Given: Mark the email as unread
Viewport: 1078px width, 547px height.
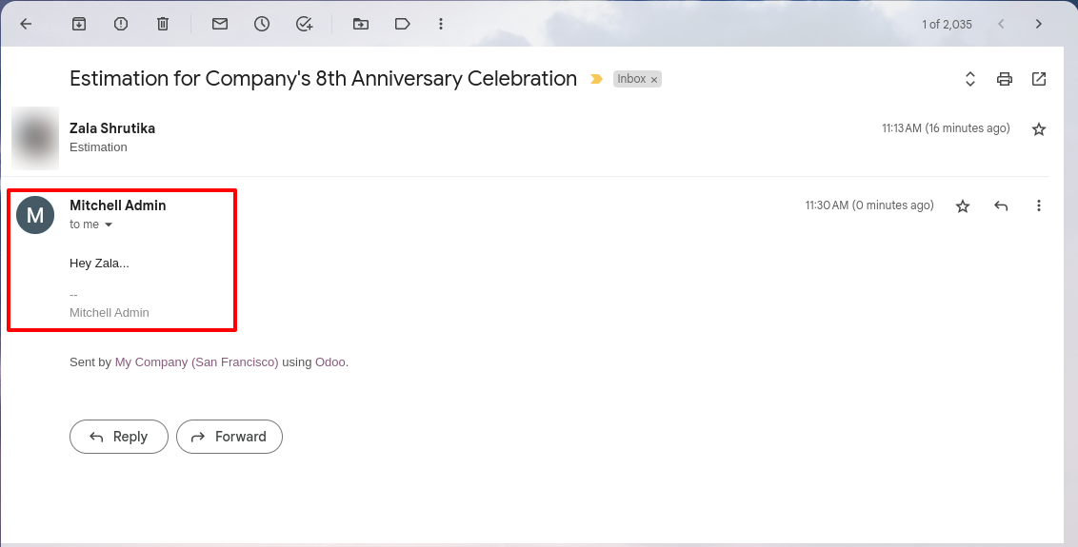Looking at the screenshot, I should point(220,24).
